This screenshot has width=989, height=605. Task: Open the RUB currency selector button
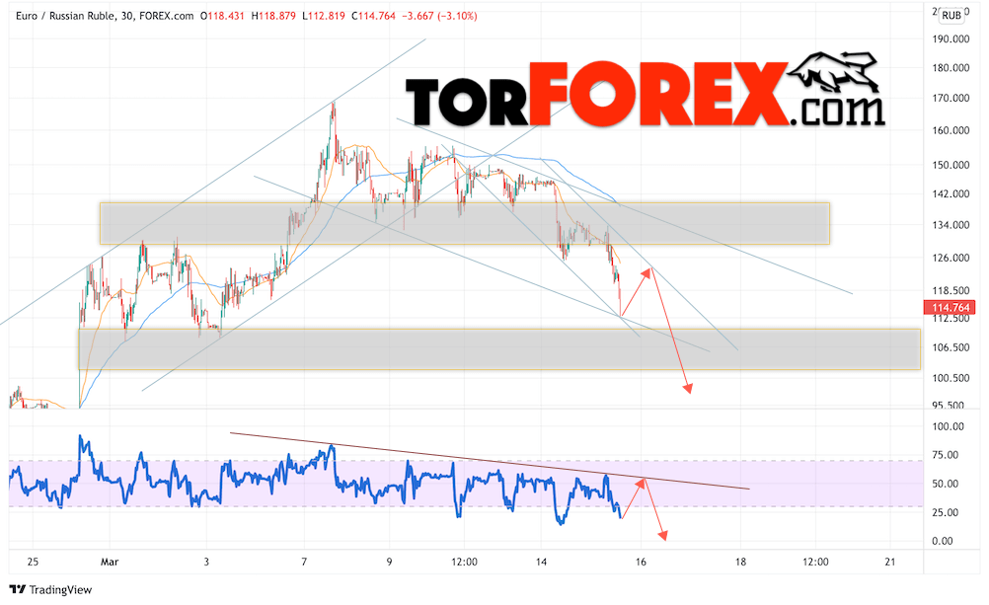pyautogui.click(x=951, y=15)
